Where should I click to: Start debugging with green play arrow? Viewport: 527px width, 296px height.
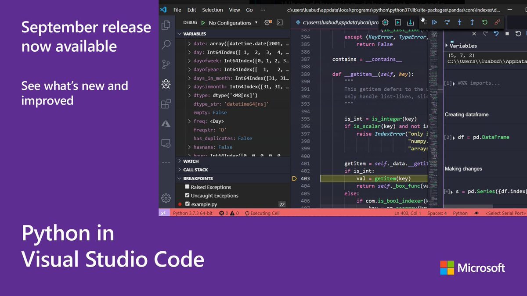[203, 22]
